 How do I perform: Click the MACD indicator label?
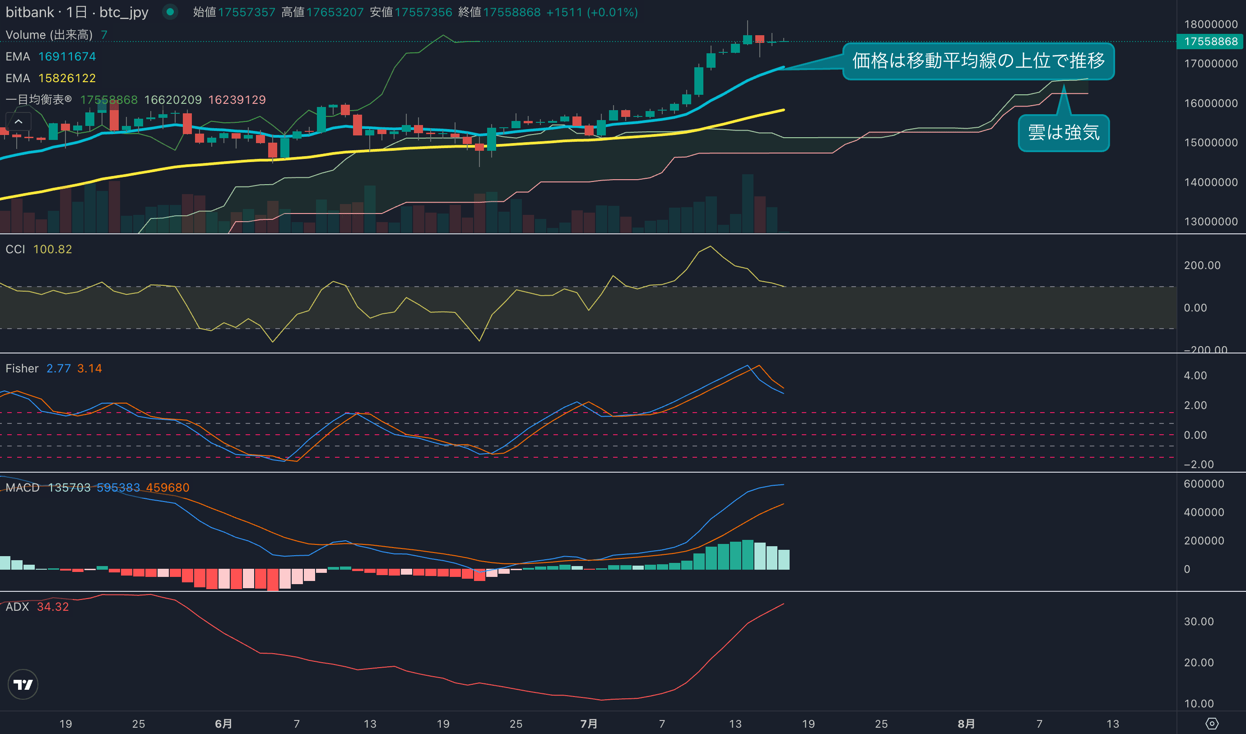22,488
